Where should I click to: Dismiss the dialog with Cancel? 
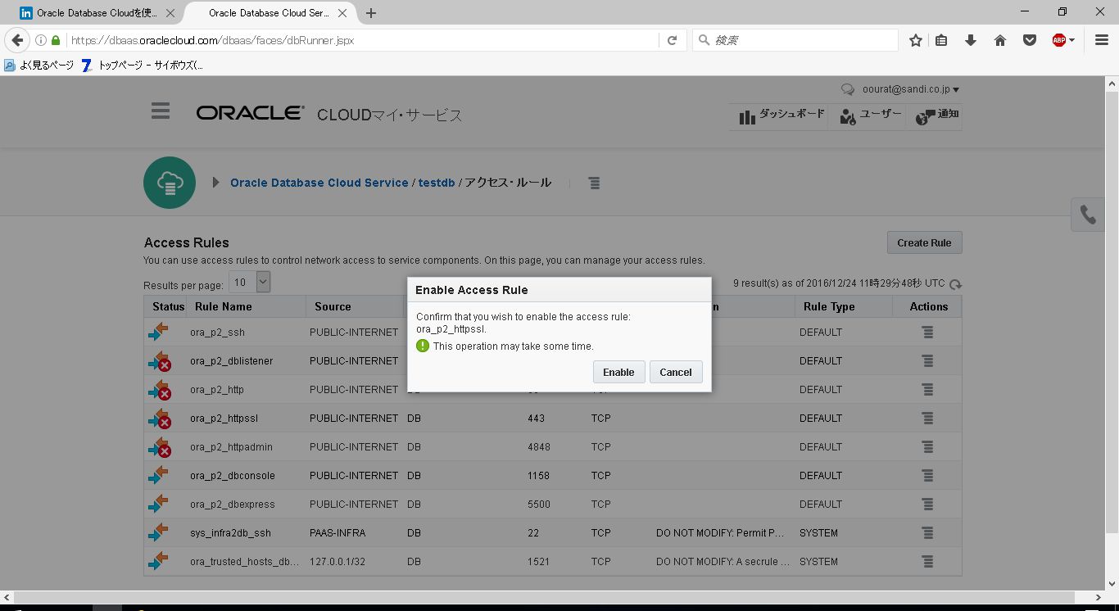(676, 372)
